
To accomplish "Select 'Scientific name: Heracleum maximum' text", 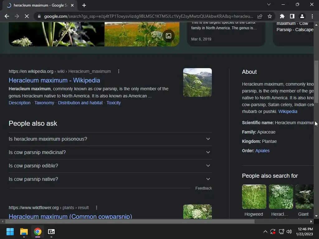I will (x=278, y=123).
